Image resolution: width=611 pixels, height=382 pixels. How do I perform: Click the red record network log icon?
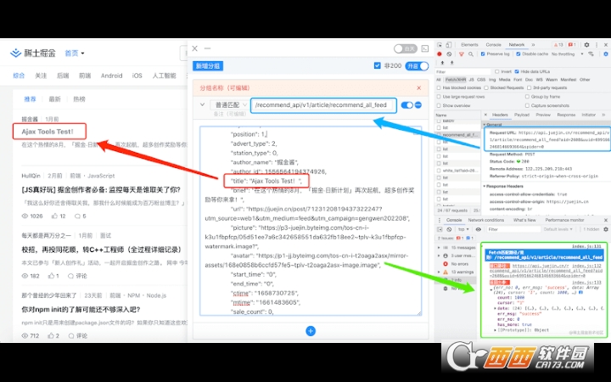tap(440, 54)
